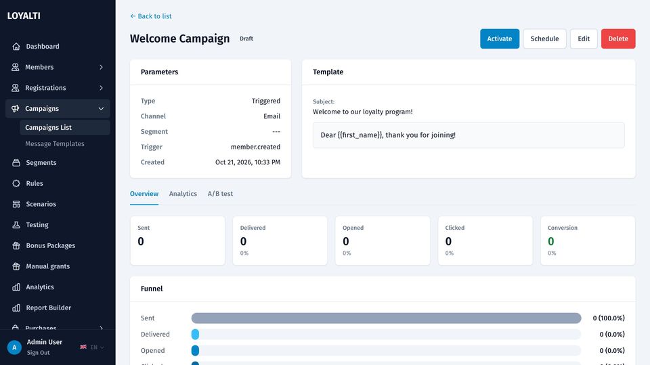This screenshot has width=650, height=365.
Task: Click the Analytics bar chart icon
Action: pyautogui.click(x=16, y=287)
